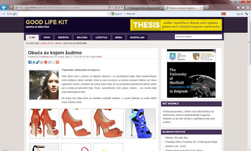Click the browser forward arrow button
Viewport: 251px width, 151px height.
tap(11, 7)
